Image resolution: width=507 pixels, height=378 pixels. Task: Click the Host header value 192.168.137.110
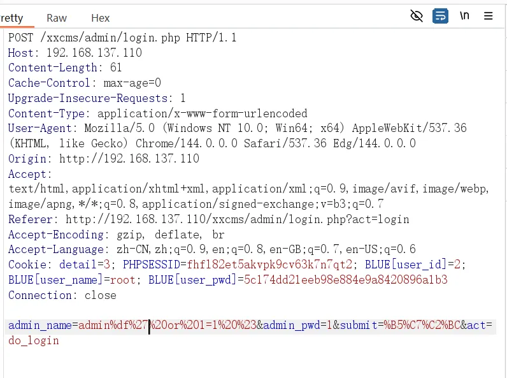click(x=94, y=52)
